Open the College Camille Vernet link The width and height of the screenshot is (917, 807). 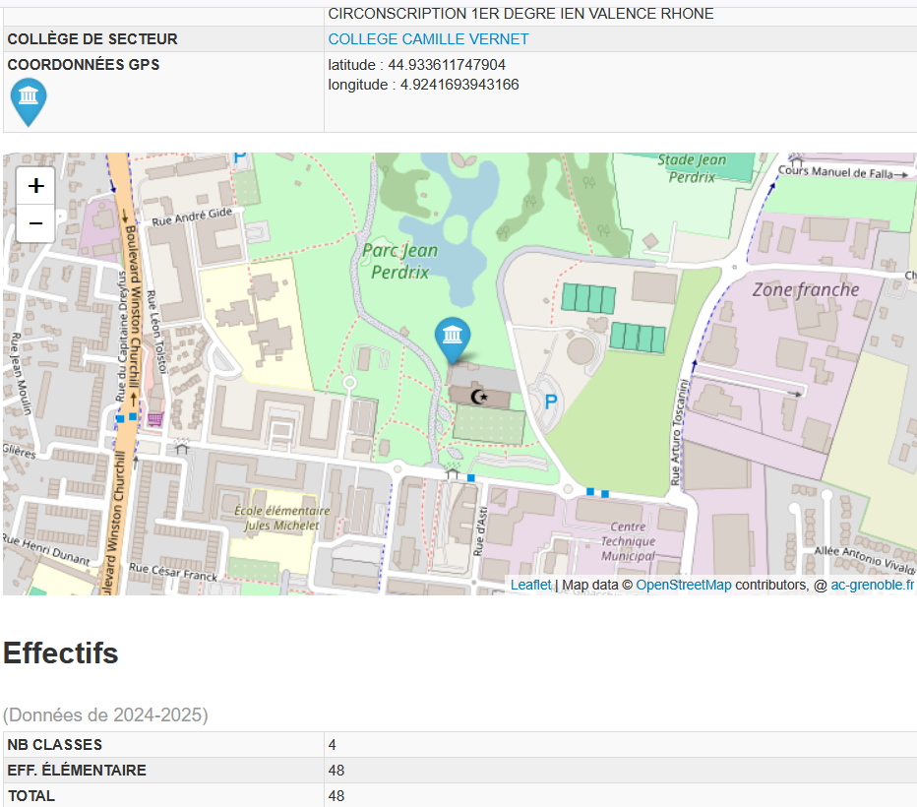428,39
